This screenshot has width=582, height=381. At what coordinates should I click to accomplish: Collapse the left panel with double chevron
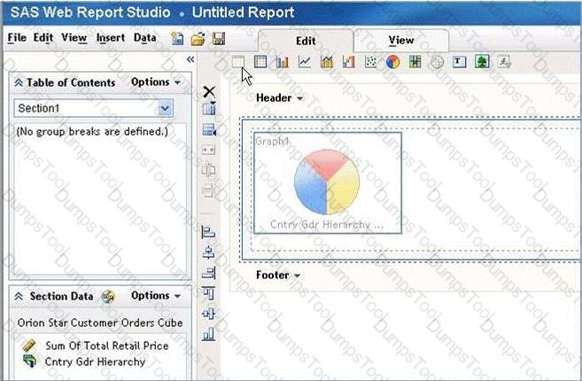pos(190,59)
